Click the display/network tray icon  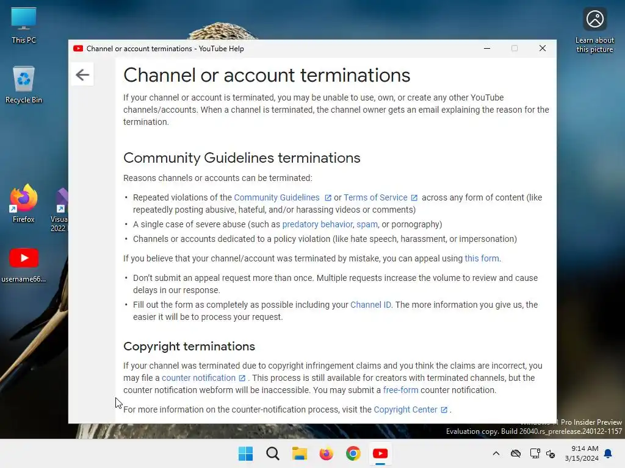[x=535, y=453]
